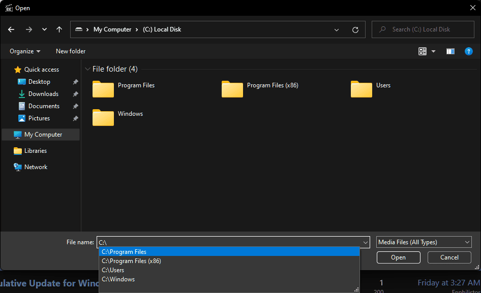Refresh the current folder view
This screenshot has width=481, height=293.
pyautogui.click(x=355, y=30)
